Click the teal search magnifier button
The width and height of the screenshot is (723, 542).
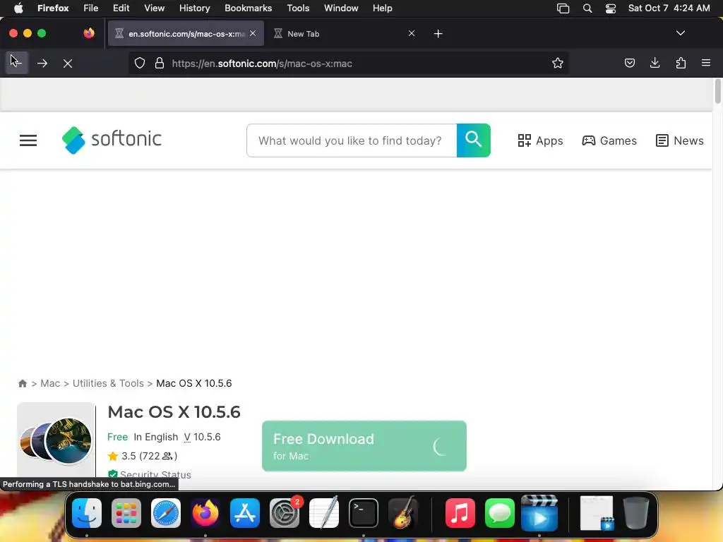tap(474, 140)
